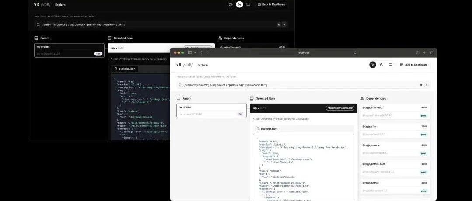Click the prod badge on @tapjs/after
Image resolution: width=472 pixels, height=201 pixels.
[x=423, y=135]
